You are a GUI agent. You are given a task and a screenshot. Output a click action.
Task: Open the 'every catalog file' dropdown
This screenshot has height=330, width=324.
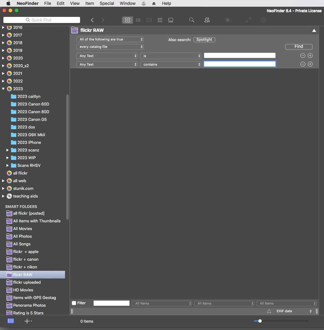[110, 47]
